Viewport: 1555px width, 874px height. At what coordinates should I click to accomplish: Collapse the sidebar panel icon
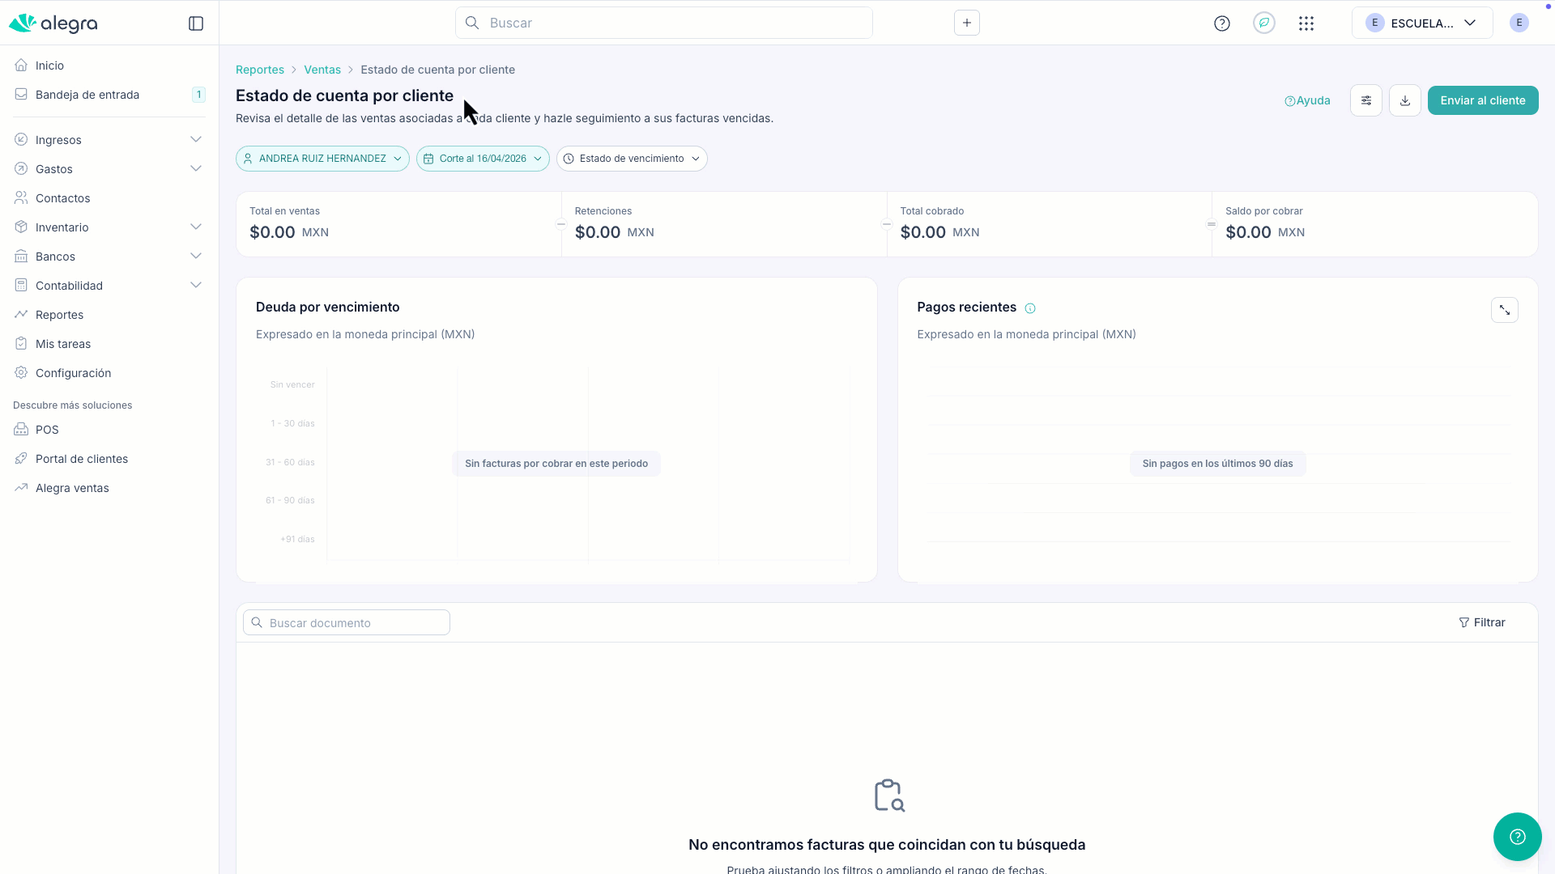point(196,23)
